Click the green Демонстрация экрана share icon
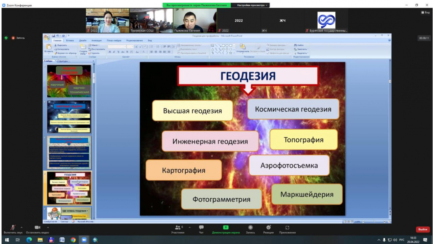Viewport: 433px width, 244px height. [x=226, y=228]
